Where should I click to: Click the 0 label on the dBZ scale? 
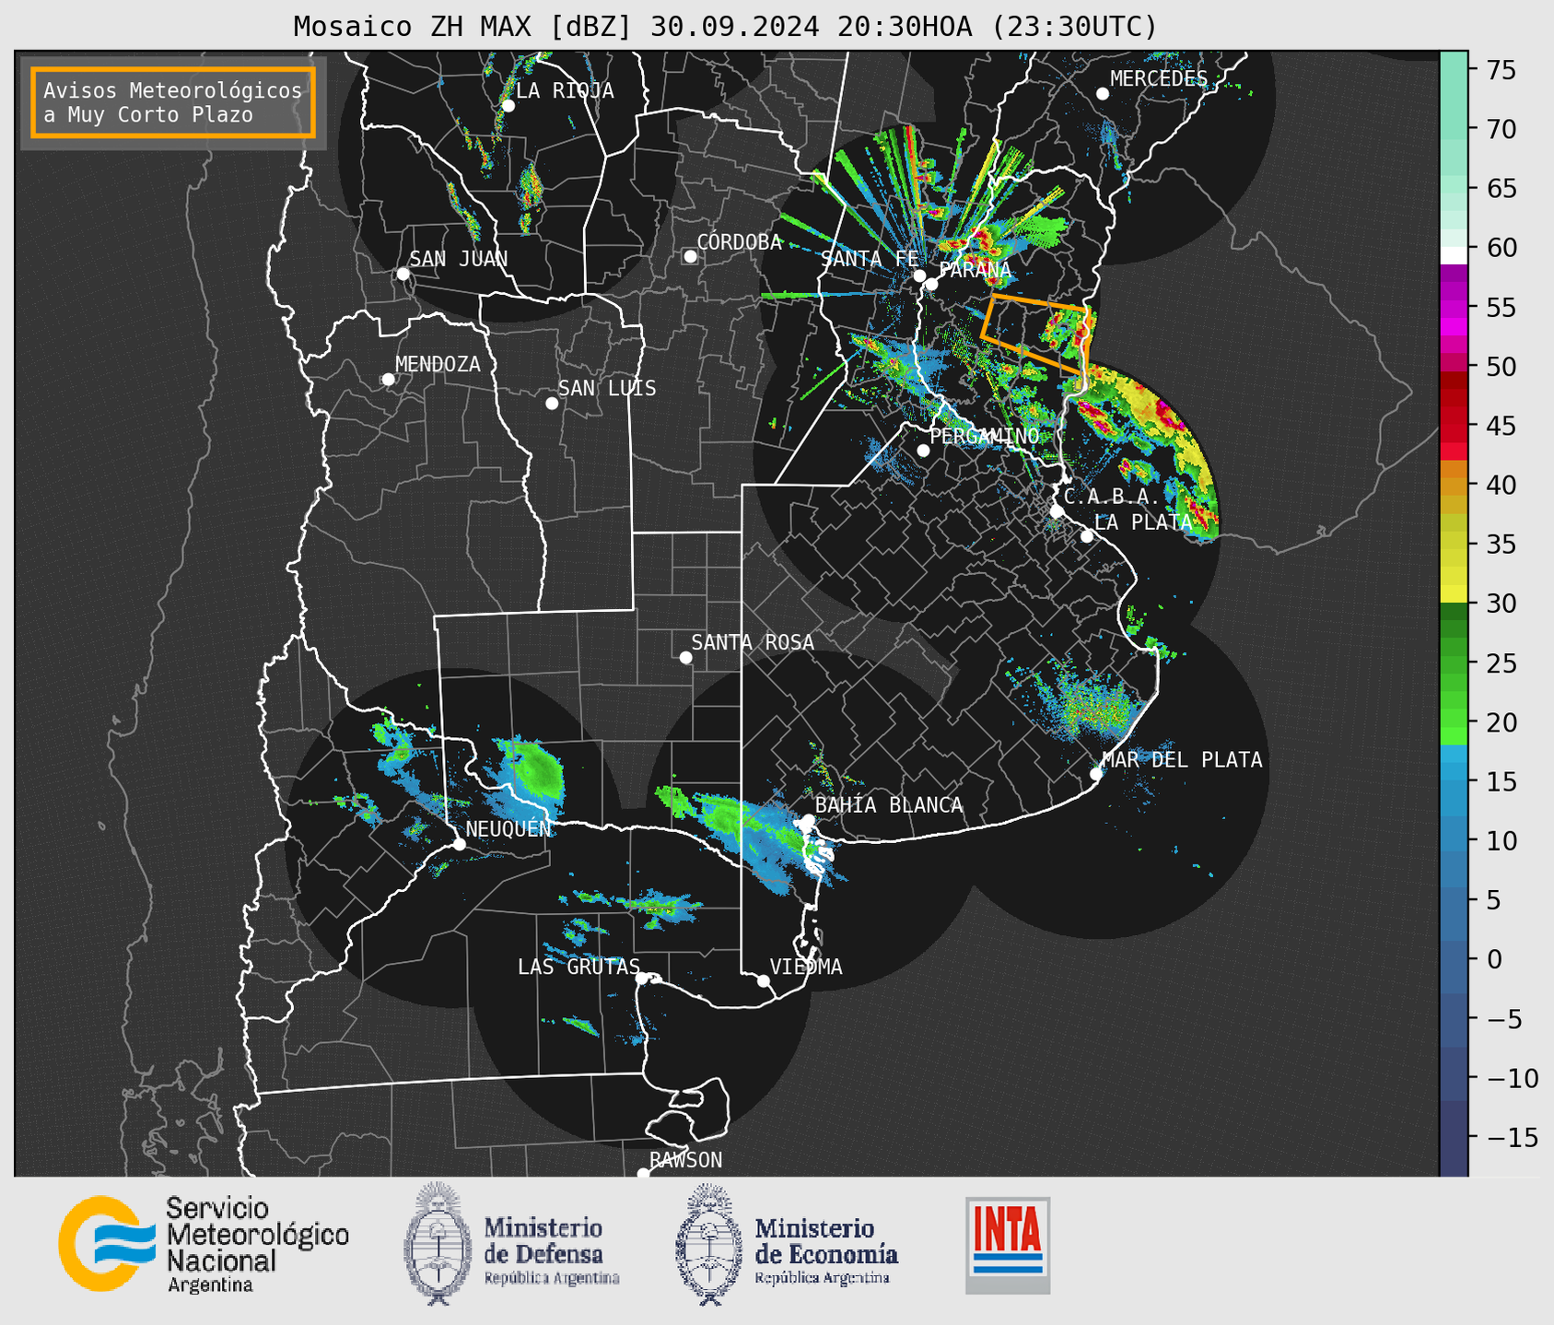[1493, 959]
